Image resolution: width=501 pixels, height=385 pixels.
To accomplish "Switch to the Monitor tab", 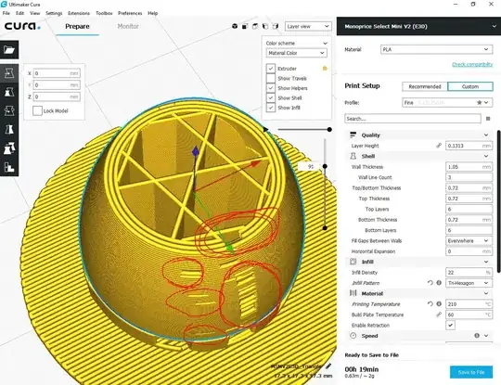I will [128, 26].
